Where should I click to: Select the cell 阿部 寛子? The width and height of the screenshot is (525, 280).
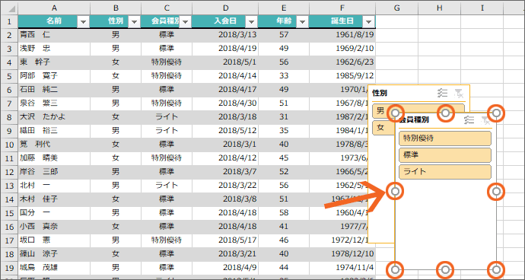point(54,76)
